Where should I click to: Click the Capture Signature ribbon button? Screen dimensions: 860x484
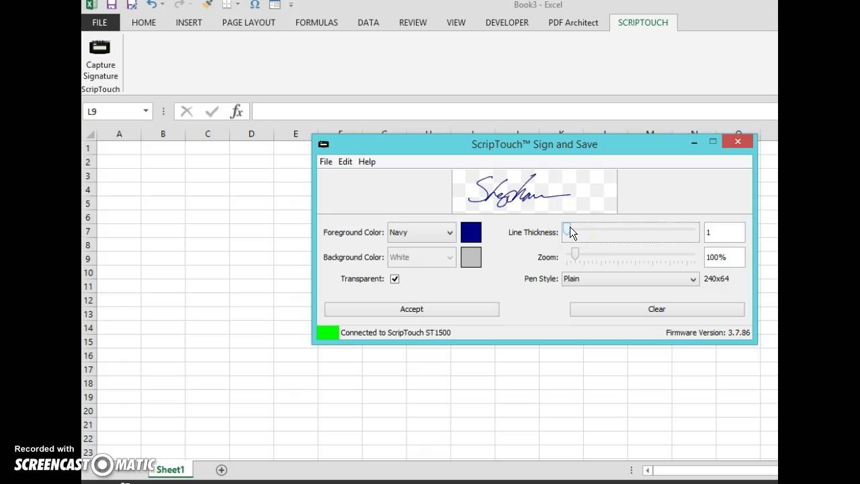click(x=100, y=59)
